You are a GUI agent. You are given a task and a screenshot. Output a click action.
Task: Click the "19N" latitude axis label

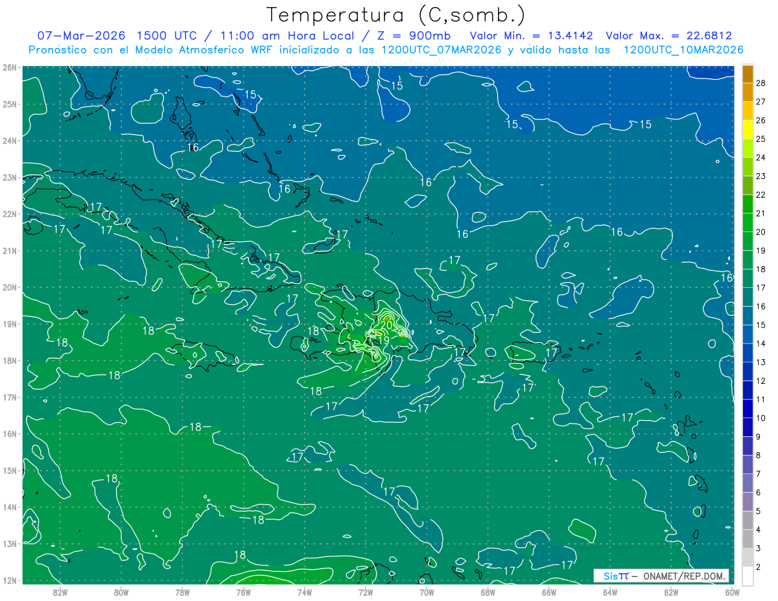tap(9, 324)
